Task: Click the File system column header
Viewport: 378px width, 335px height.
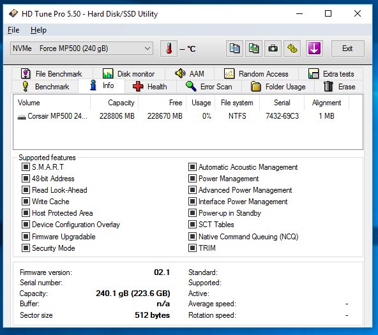Action: coord(237,103)
